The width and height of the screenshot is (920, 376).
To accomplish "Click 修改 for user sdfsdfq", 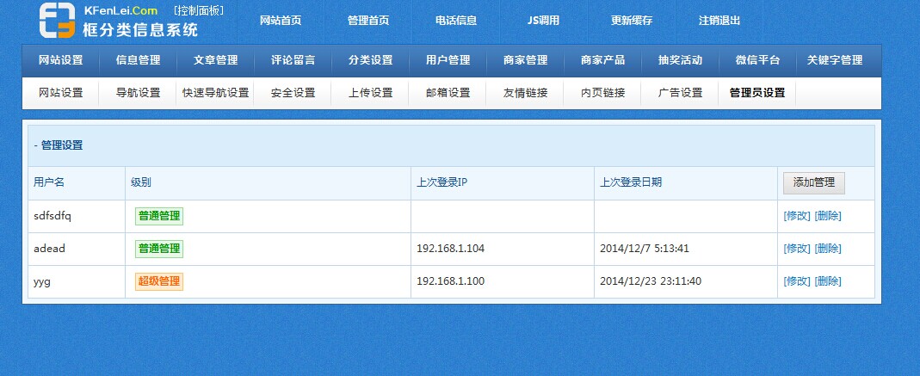I will (x=797, y=216).
